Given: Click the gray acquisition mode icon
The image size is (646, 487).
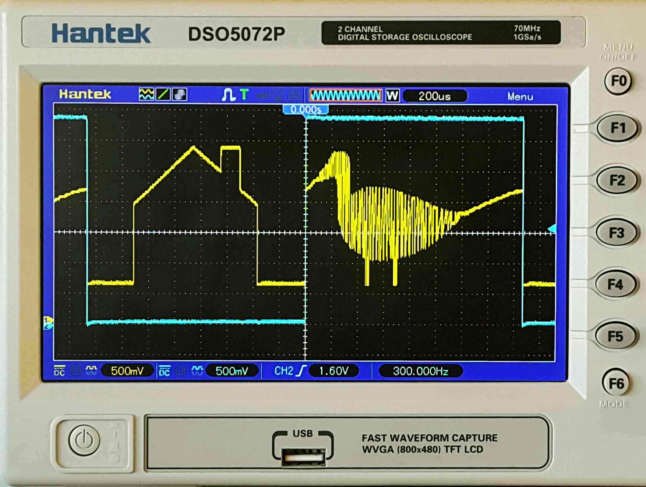Looking at the screenshot, I should pos(179,94).
